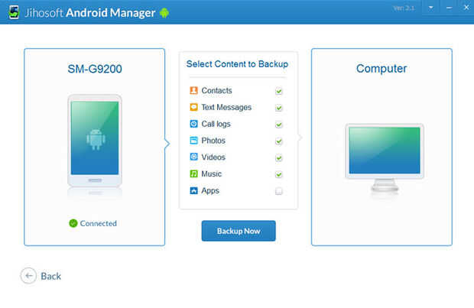
Task: Uncheck the Text Messages checkbox
Action: [279, 108]
